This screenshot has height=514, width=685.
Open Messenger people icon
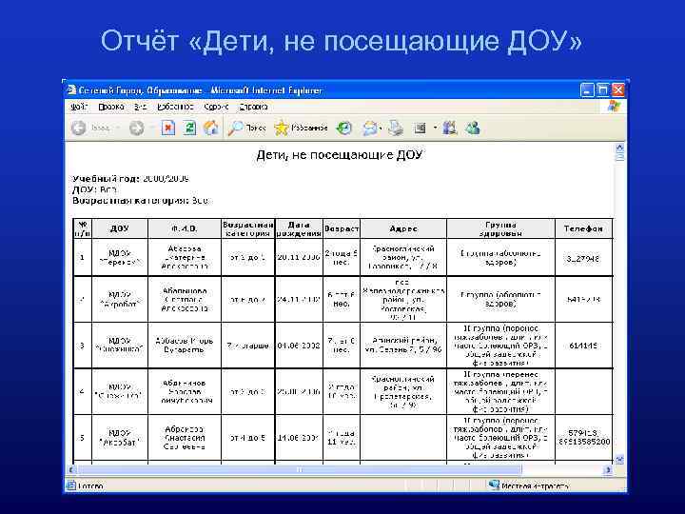click(x=473, y=128)
